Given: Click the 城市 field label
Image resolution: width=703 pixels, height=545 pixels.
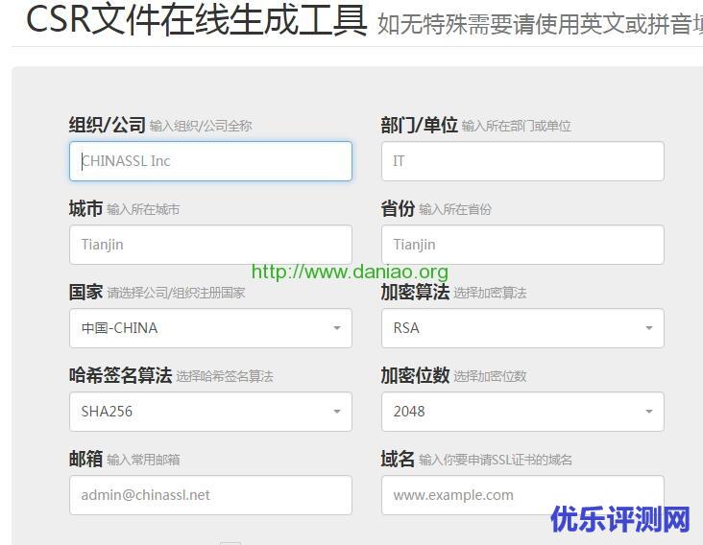Looking at the screenshot, I should click(85, 208).
